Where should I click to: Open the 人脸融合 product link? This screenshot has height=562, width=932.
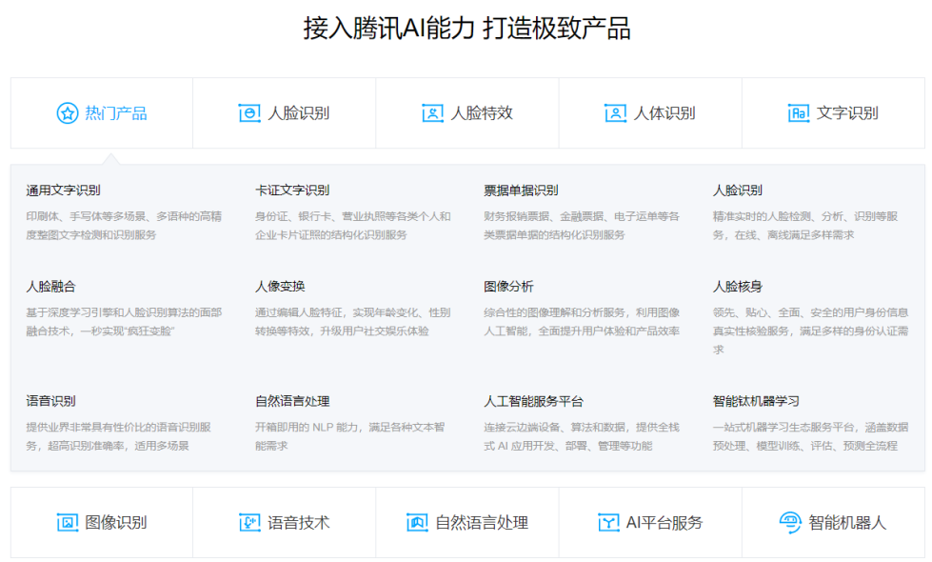click(x=50, y=287)
